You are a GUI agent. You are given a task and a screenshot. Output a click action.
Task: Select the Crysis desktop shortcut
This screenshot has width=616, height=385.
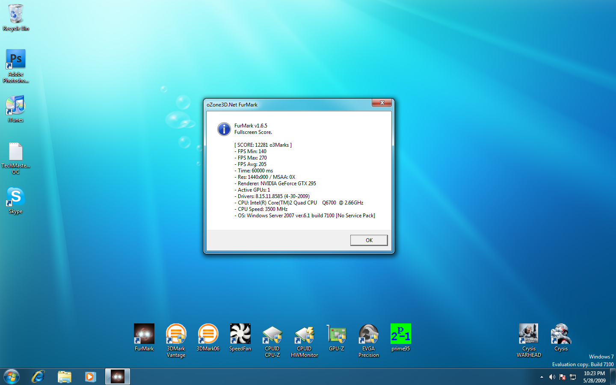(x=561, y=338)
